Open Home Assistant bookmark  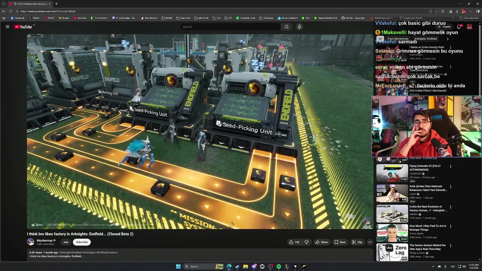coord(288,18)
